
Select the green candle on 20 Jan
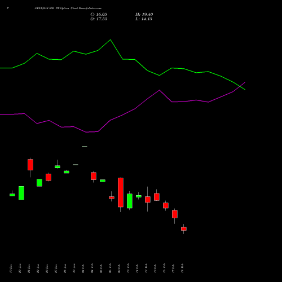[21, 193]
